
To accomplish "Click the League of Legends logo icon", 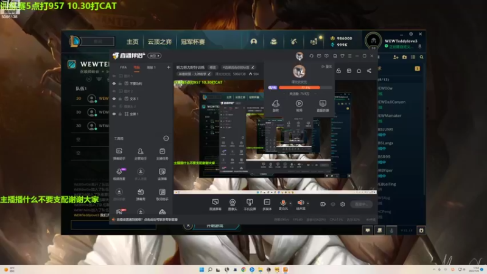I will click(74, 41).
